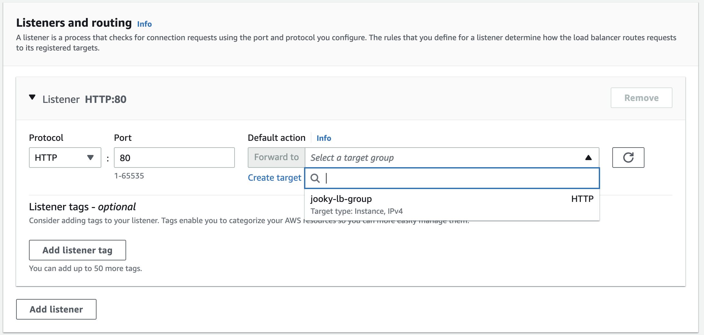Collapse the Listener HTTP:80 section triangle

[x=32, y=97]
